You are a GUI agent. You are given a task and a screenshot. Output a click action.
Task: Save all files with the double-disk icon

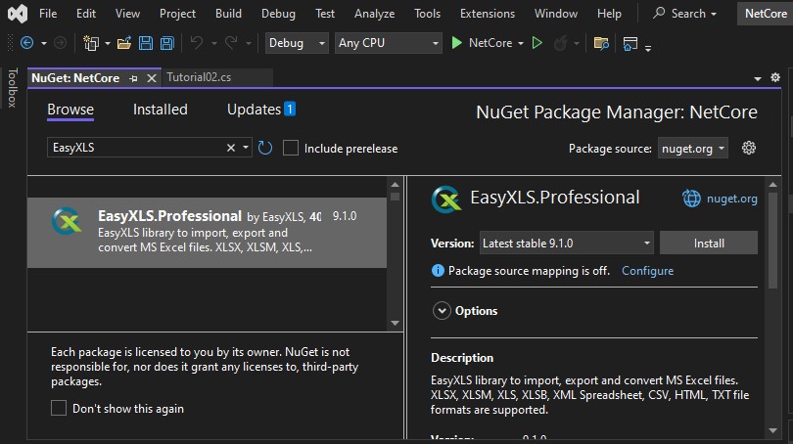pyautogui.click(x=166, y=43)
